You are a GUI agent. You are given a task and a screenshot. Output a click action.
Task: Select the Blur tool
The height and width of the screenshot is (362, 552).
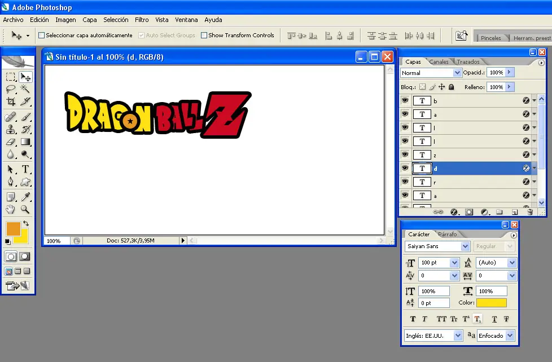coord(11,154)
